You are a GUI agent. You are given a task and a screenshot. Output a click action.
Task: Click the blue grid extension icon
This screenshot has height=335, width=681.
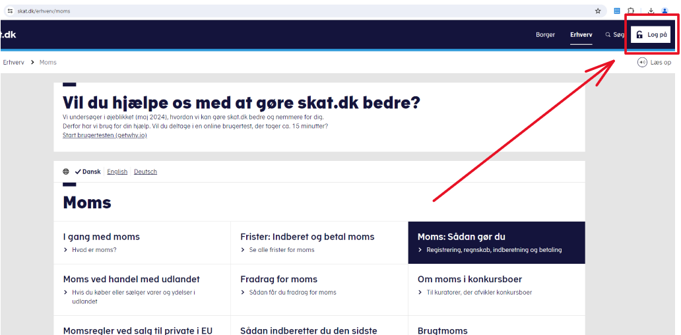pos(617,11)
